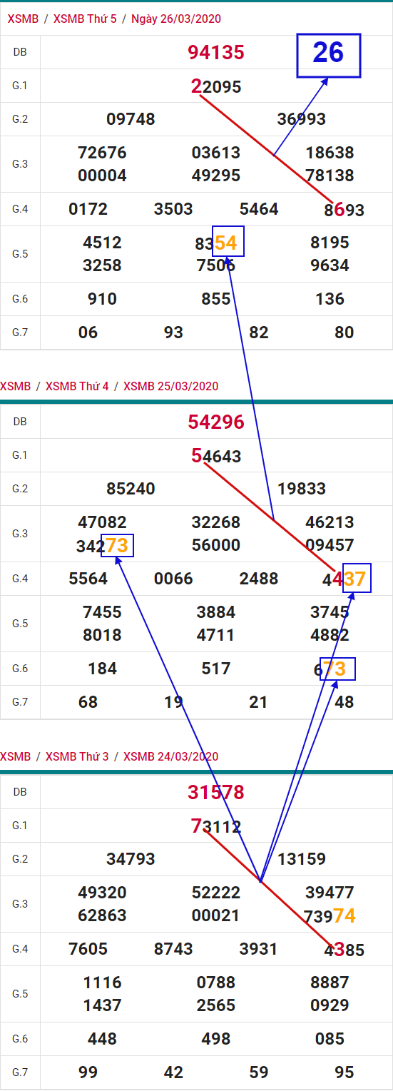This screenshot has height=1091, width=393.
Task: Click the special prize number 94135
Action: point(216,52)
